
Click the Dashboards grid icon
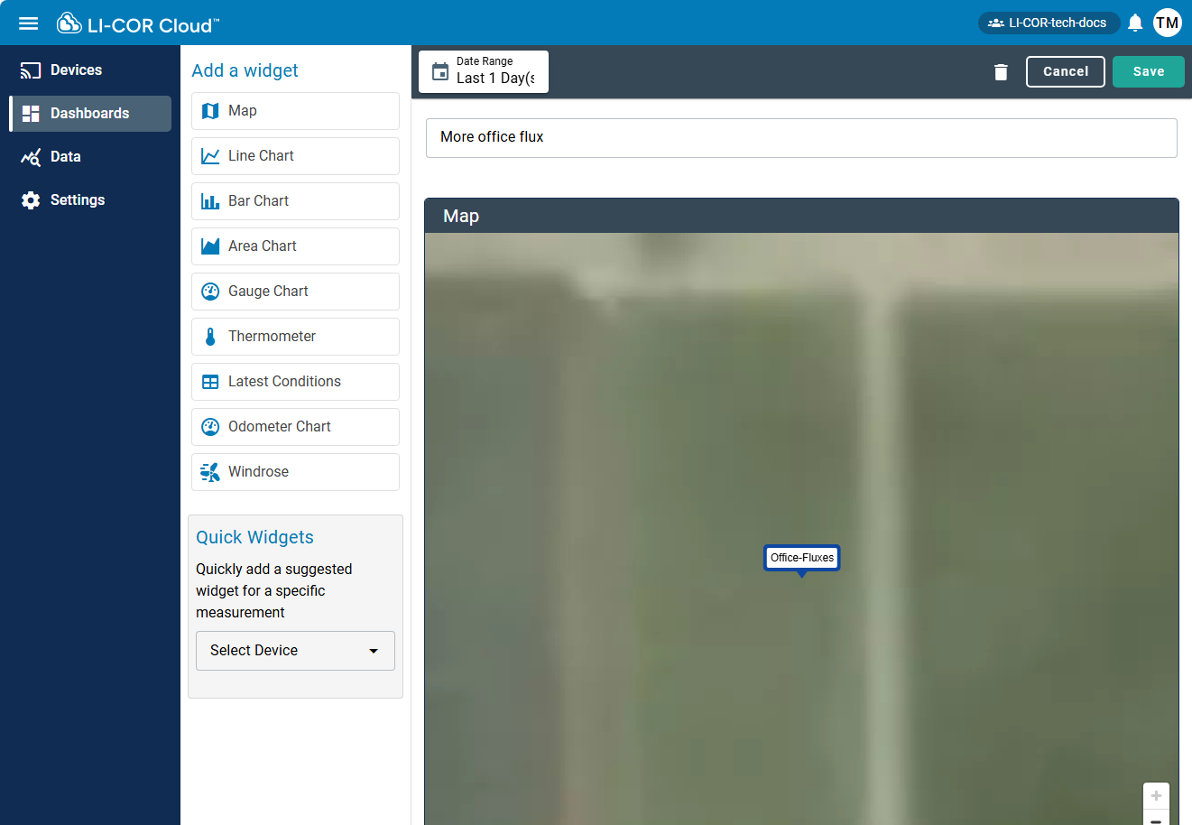tap(31, 114)
